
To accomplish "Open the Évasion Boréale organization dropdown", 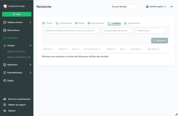I will click(126, 7).
